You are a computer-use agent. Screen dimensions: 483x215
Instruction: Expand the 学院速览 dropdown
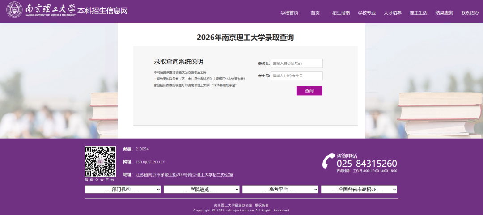coord(201,190)
